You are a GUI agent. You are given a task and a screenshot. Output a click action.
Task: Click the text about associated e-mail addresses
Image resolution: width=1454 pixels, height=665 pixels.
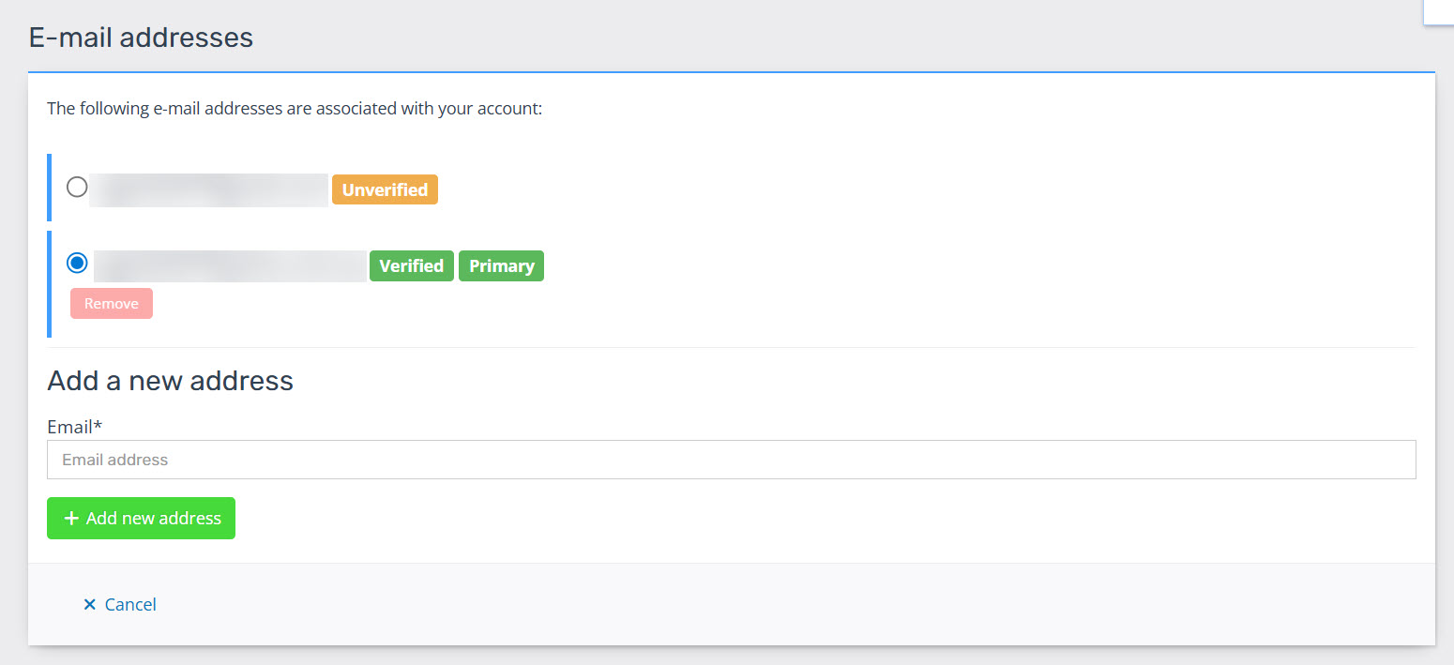point(295,109)
